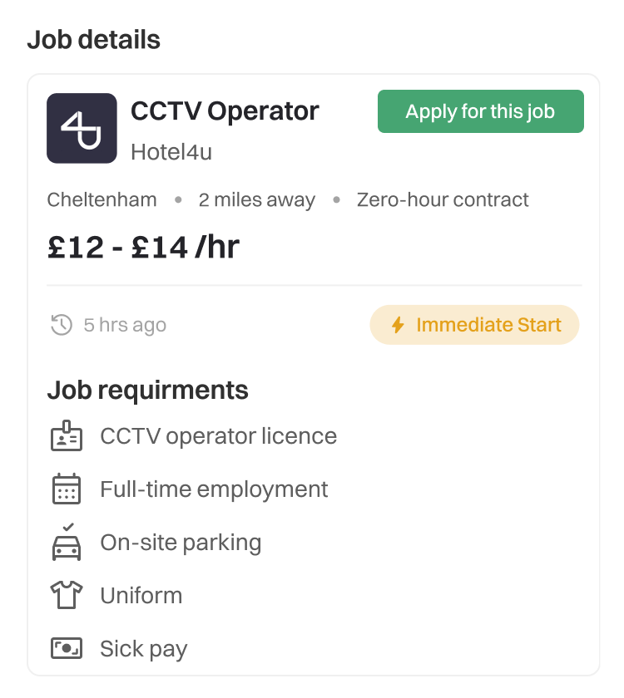Screen dimensions: 624x698
Task: Click the clock history icon
Action: [62, 325]
